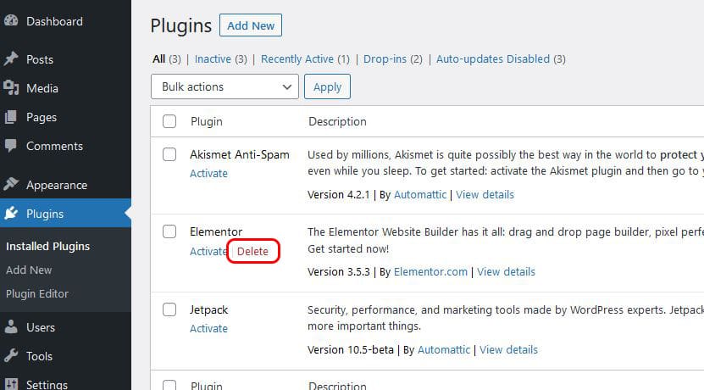
Task: Activate the Jetpack plugin
Action: coord(208,329)
